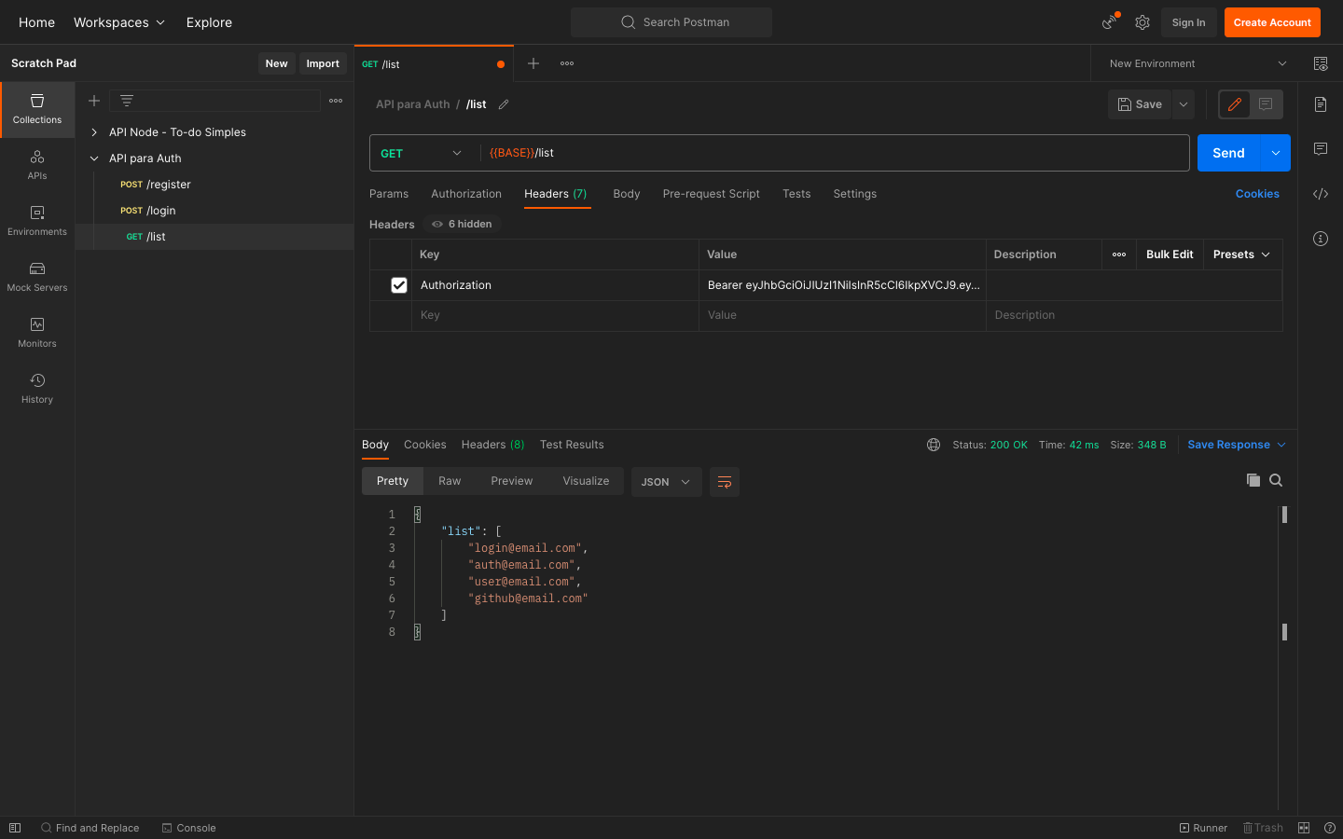
Task: Open the Workspaces dropdown menu
Action: tap(119, 22)
